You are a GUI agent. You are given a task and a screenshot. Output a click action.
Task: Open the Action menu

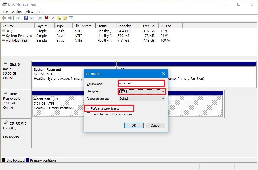click(x=17, y=12)
